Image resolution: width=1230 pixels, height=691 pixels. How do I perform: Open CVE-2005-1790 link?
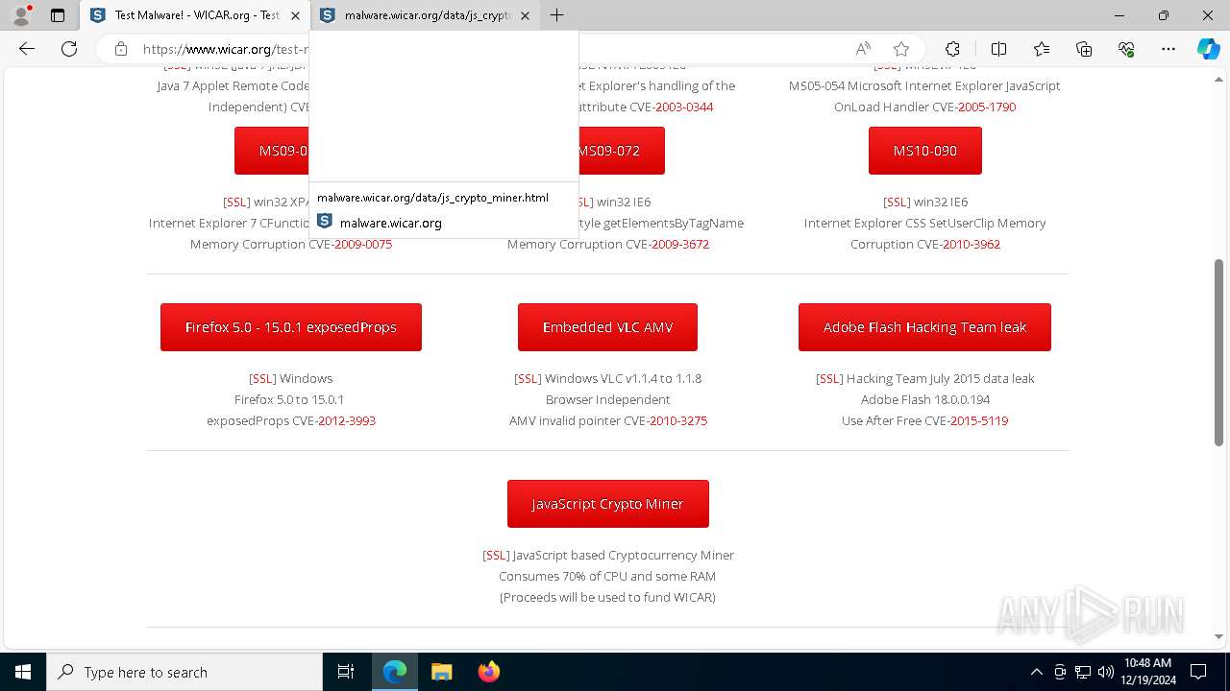coord(986,107)
